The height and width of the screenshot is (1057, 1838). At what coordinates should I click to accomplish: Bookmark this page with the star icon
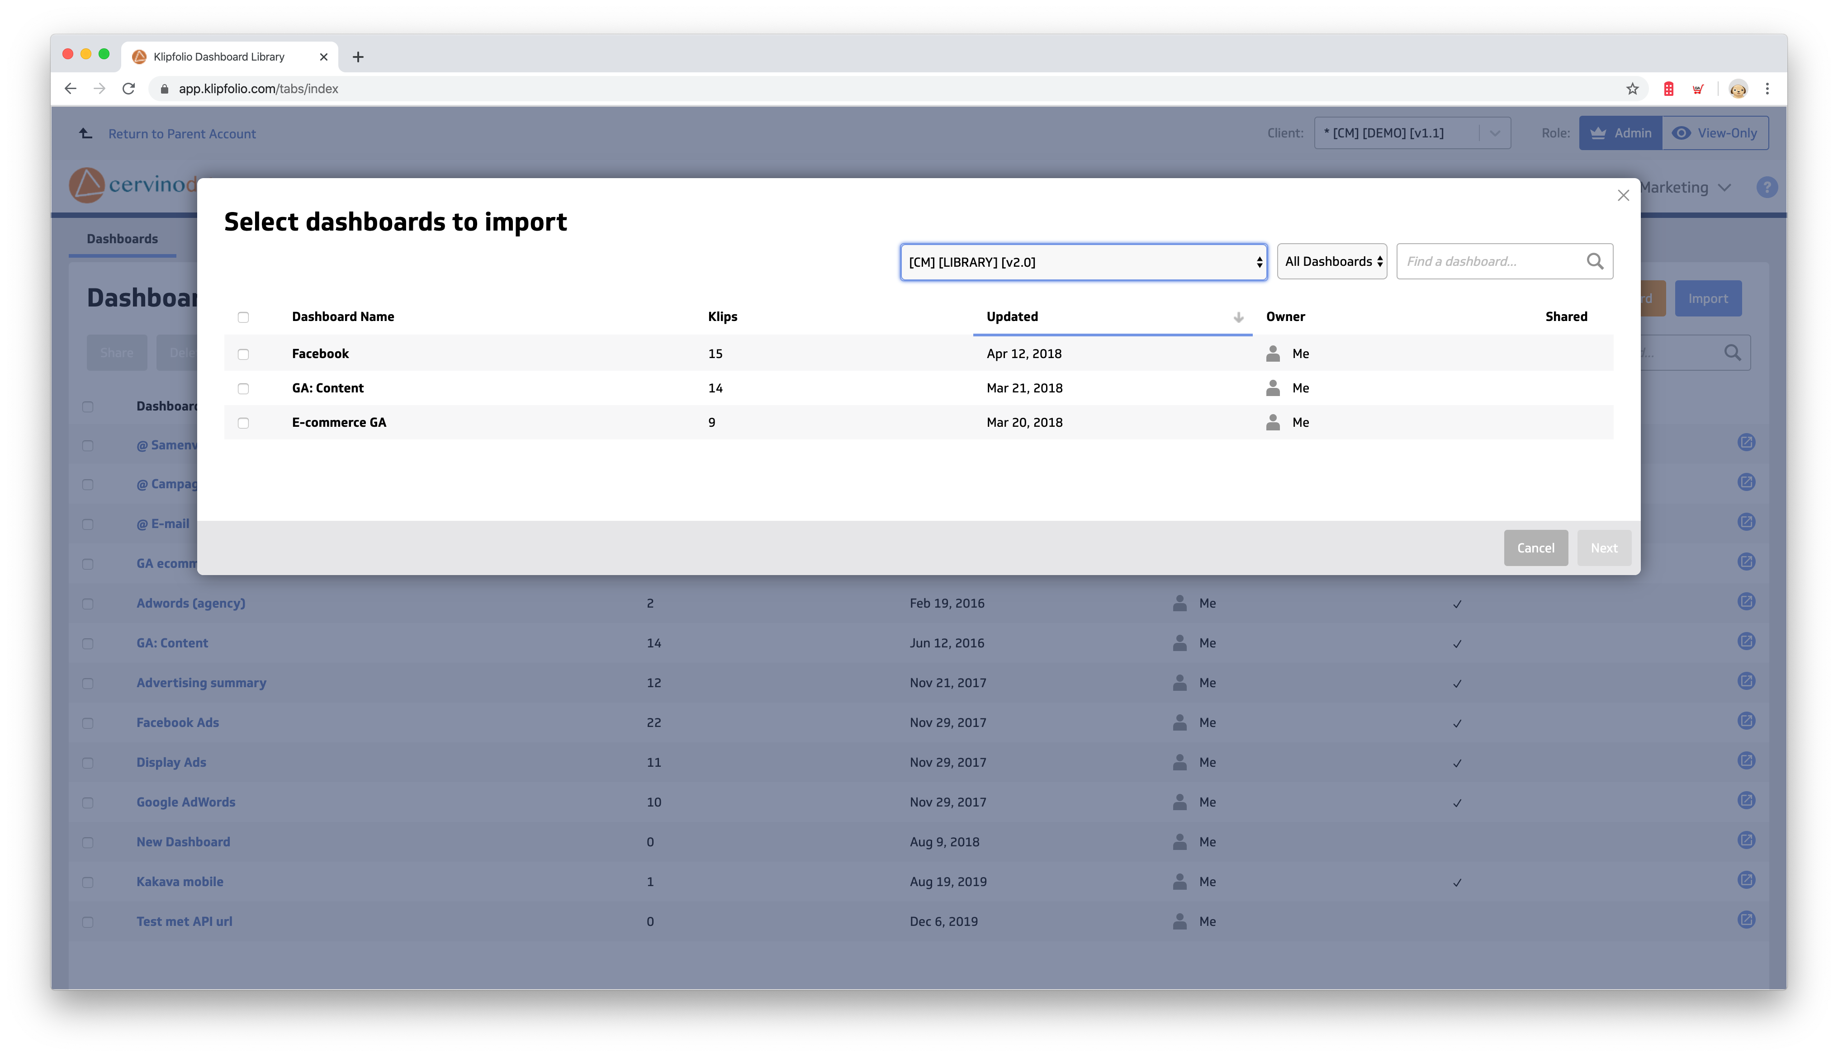point(1632,89)
